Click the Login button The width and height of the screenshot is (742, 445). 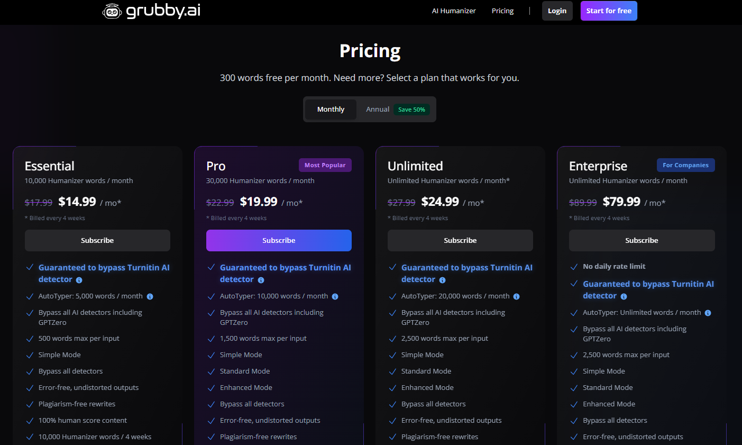[x=557, y=11]
